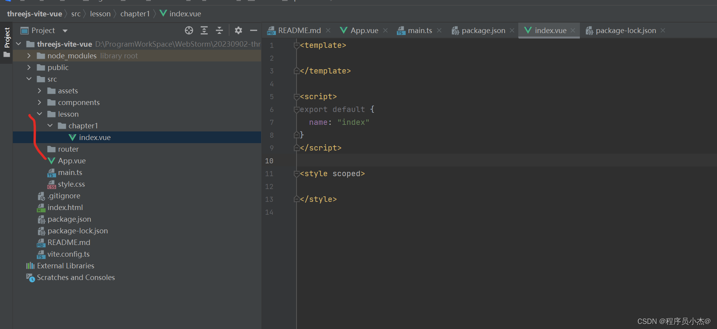Click src in the breadcrumb
The height and width of the screenshot is (329, 717).
(x=76, y=14)
